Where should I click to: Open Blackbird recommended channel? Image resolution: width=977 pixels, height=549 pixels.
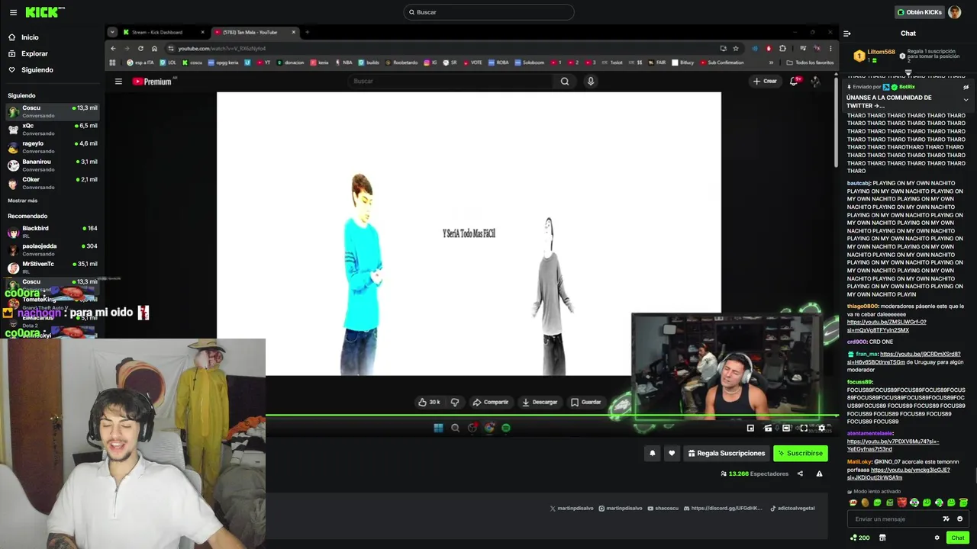(x=52, y=231)
